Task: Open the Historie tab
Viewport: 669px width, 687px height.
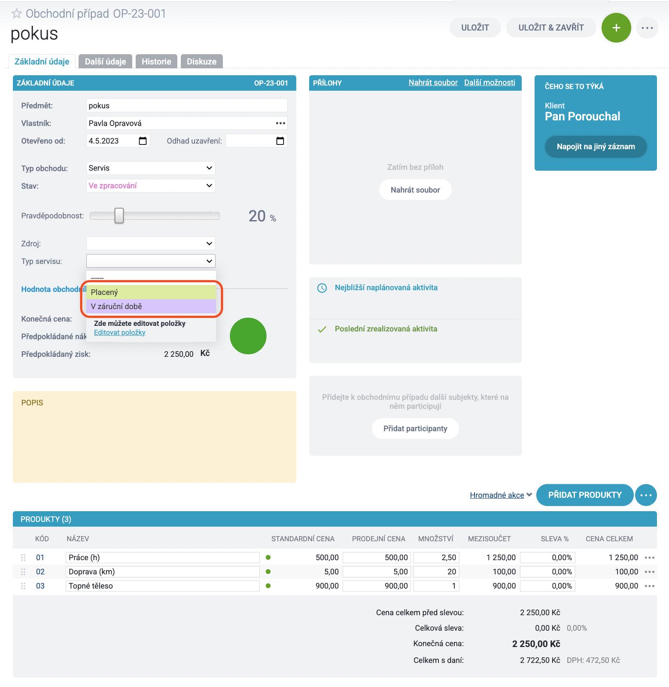Action: (156, 61)
